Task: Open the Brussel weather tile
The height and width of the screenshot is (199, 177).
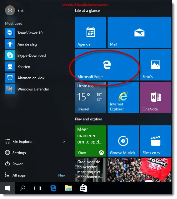Action: pos(91,97)
